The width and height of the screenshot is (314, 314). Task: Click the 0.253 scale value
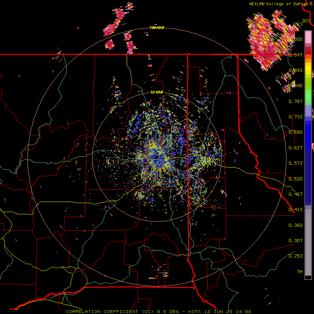pyautogui.click(x=296, y=256)
